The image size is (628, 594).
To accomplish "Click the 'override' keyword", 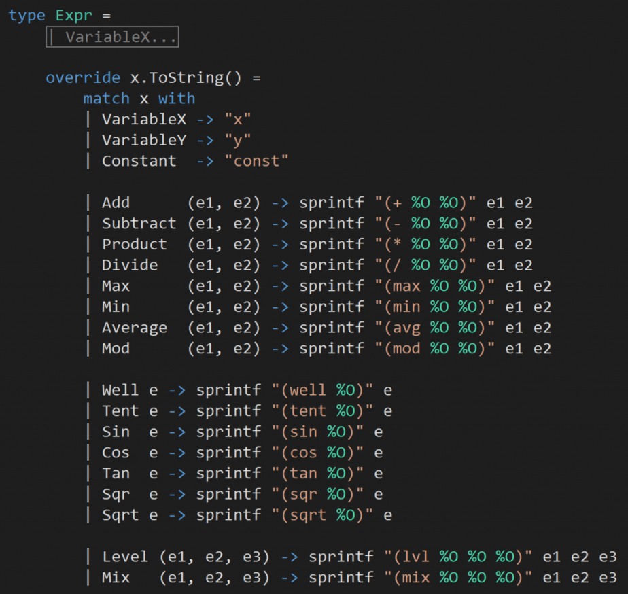I will 83,78.
